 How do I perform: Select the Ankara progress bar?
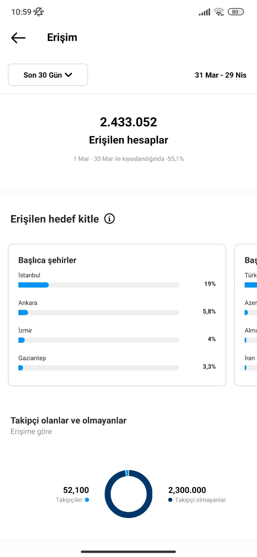99,313
